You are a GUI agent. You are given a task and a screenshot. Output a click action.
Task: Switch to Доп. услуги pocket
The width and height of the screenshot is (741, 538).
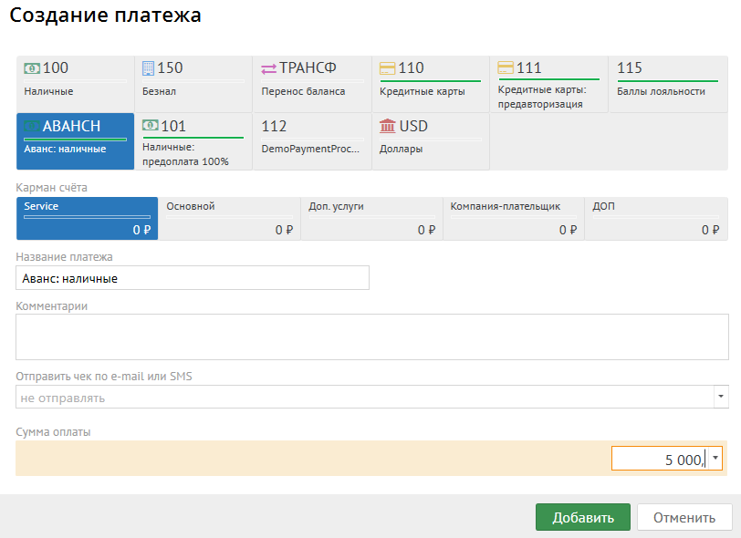pyautogui.click(x=370, y=219)
